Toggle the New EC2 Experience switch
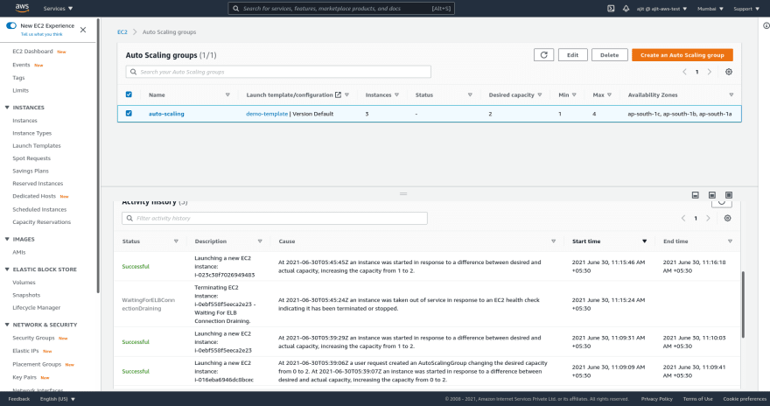The height and width of the screenshot is (406, 770). click(11, 25)
